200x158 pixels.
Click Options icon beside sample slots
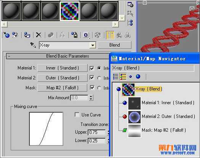(x=130, y=5)
